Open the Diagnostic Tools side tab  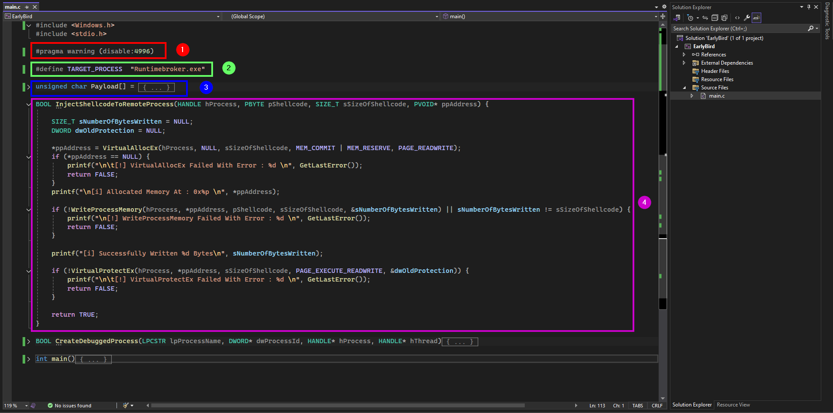(x=827, y=21)
